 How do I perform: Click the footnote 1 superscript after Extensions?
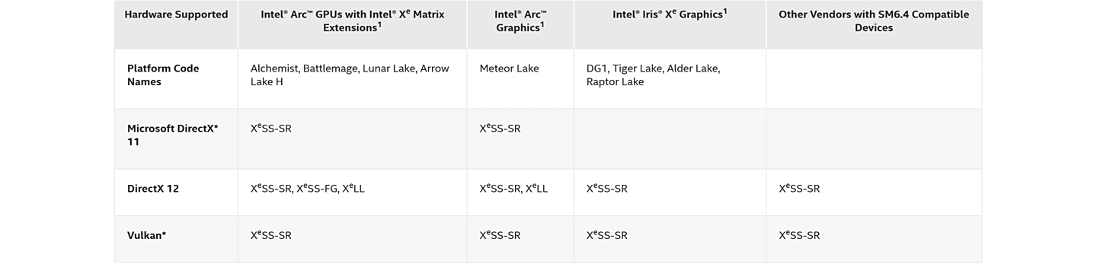pos(379,24)
